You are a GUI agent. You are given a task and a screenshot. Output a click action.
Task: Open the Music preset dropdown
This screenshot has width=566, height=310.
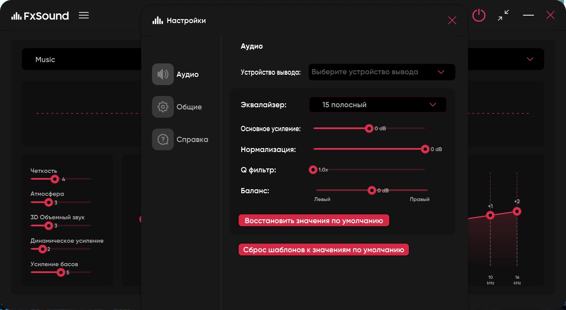click(81, 59)
